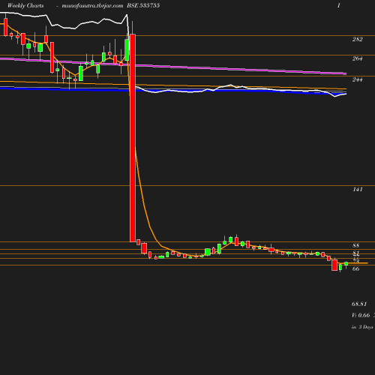Click the large red candlestick near price 66
This screenshot has height=375, width=375.
tap(334, 265)
